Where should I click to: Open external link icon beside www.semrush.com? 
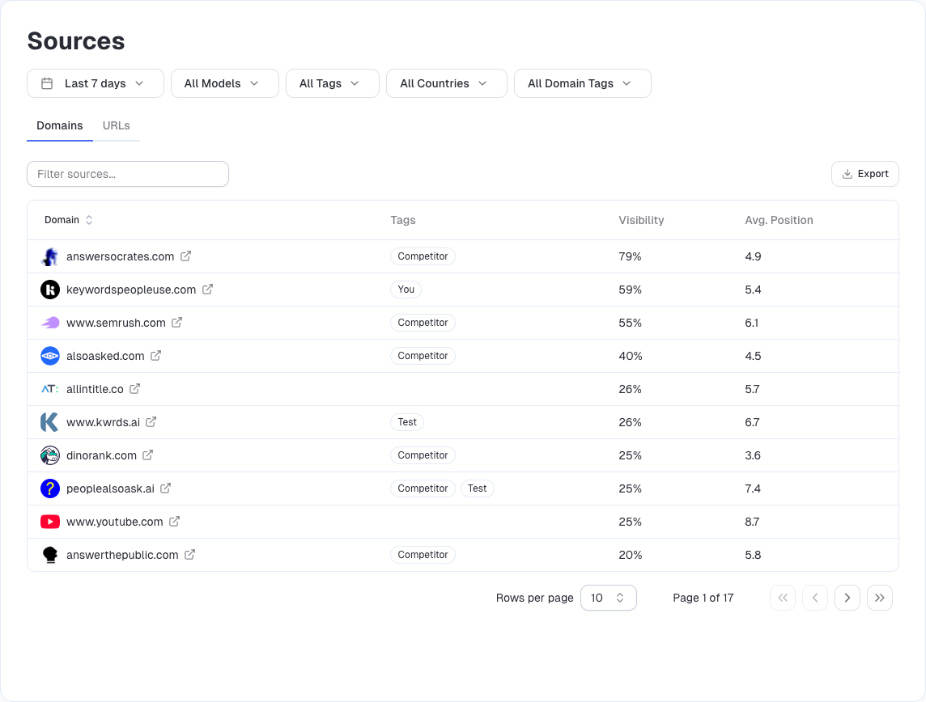click(x=176, y=323)
